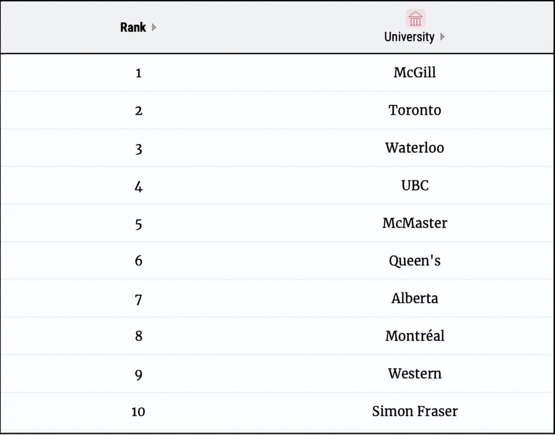Screen dimensions: 555x435
Task: Click the Rank sort arrow
Action: click(x=154, y=27)
